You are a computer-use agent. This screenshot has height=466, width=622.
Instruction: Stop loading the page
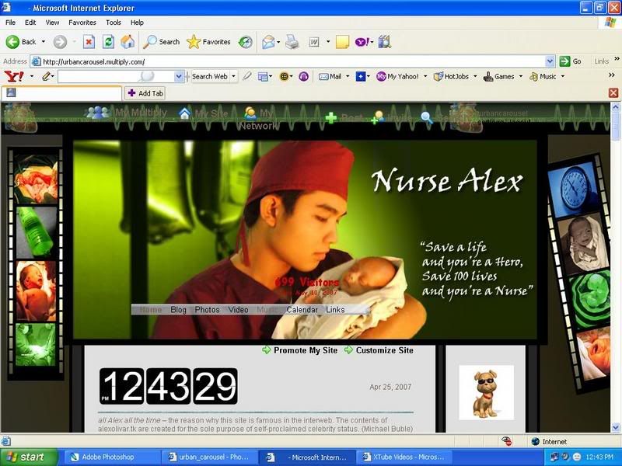[x=89, y=42]
